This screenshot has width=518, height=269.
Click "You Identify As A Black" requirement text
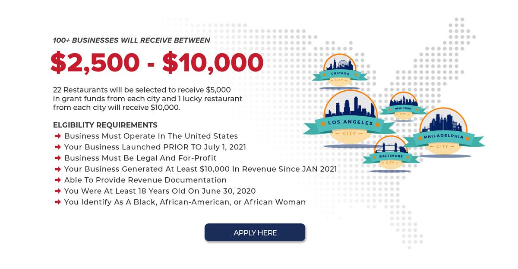click(x=185, y=202)
